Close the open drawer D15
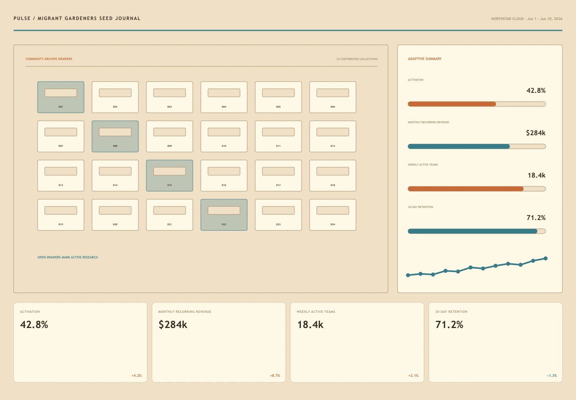The image size is (576, 400). pos(170,176)
